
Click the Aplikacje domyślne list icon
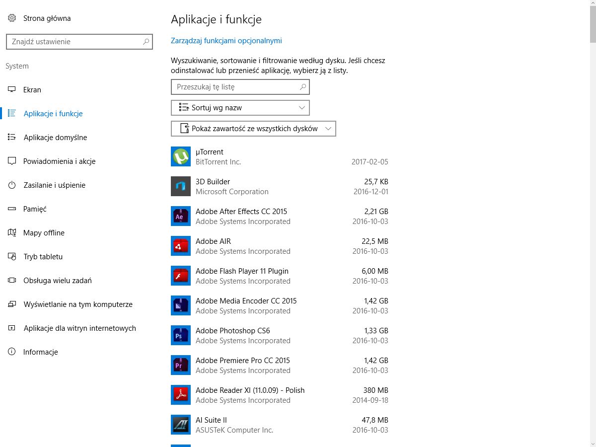[x=12, y=138]
